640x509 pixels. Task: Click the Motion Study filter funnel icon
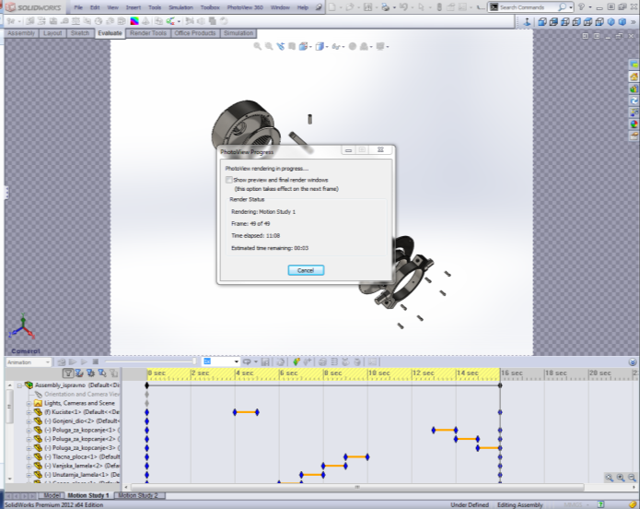coord(68,373)
